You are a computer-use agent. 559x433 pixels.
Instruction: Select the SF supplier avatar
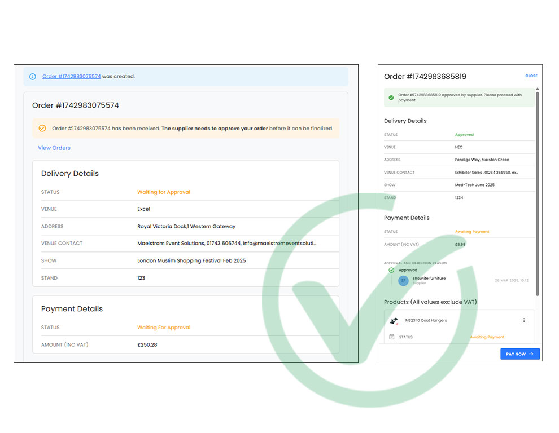[x=403, y=280]
